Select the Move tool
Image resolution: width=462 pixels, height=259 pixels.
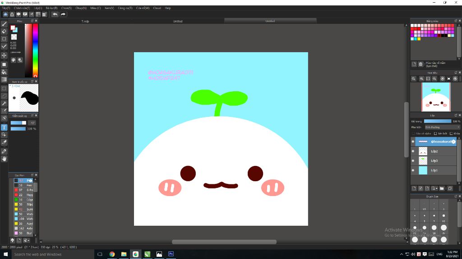[x=4, y=55]
